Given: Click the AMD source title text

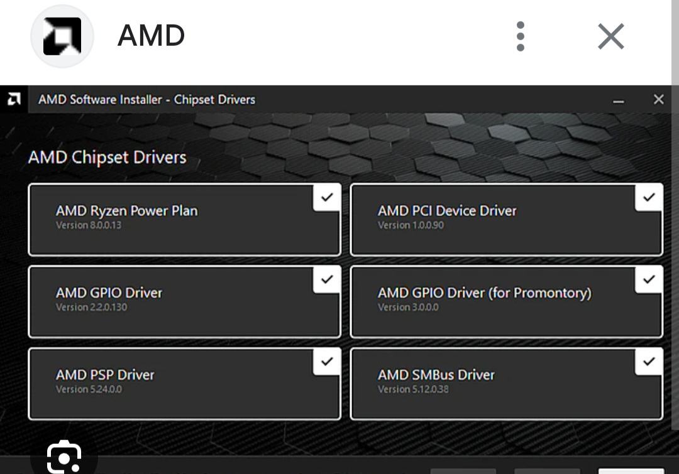Looking at the screenshot, I should pyautogui.click(x=151, y=36).
